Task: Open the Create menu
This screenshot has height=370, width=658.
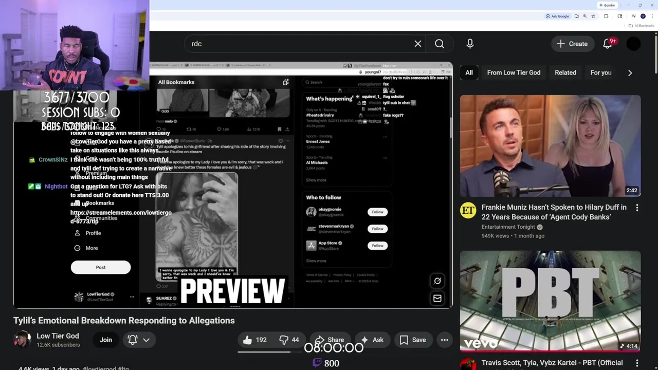Action: [x=572, y=44]
